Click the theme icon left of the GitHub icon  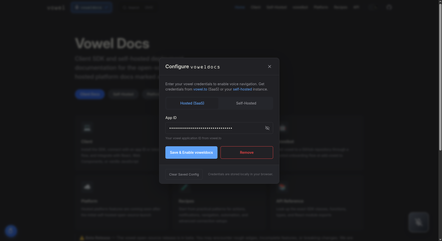[372, 7]
